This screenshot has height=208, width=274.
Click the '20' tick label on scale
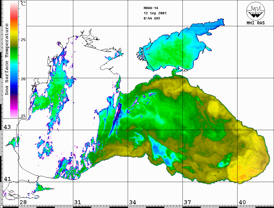[x=23, y=79]
